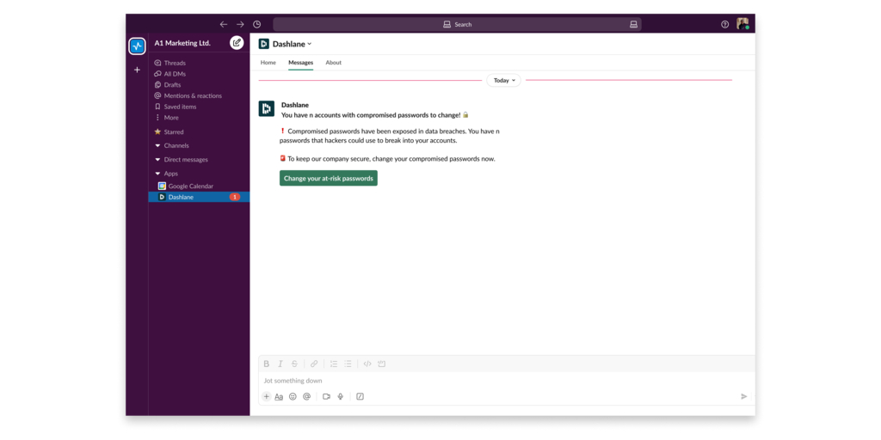Viewport: 881px width, 440px height.
Task: Open the Dashlane header name dropdown
Action: coord(292,44)
